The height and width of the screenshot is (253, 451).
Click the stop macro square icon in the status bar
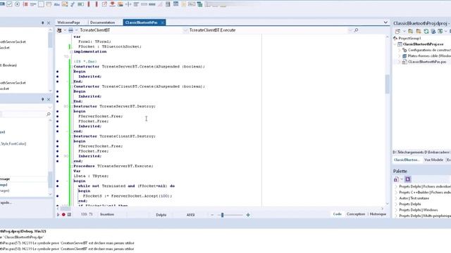coord(69,214)
